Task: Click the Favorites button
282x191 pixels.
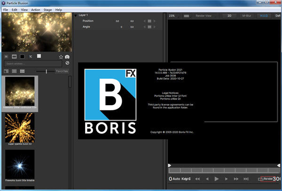Action: (x=62, y=71)
